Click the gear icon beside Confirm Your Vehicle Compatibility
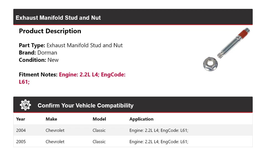This screenshot has width=266, height=156. [25, 105]
